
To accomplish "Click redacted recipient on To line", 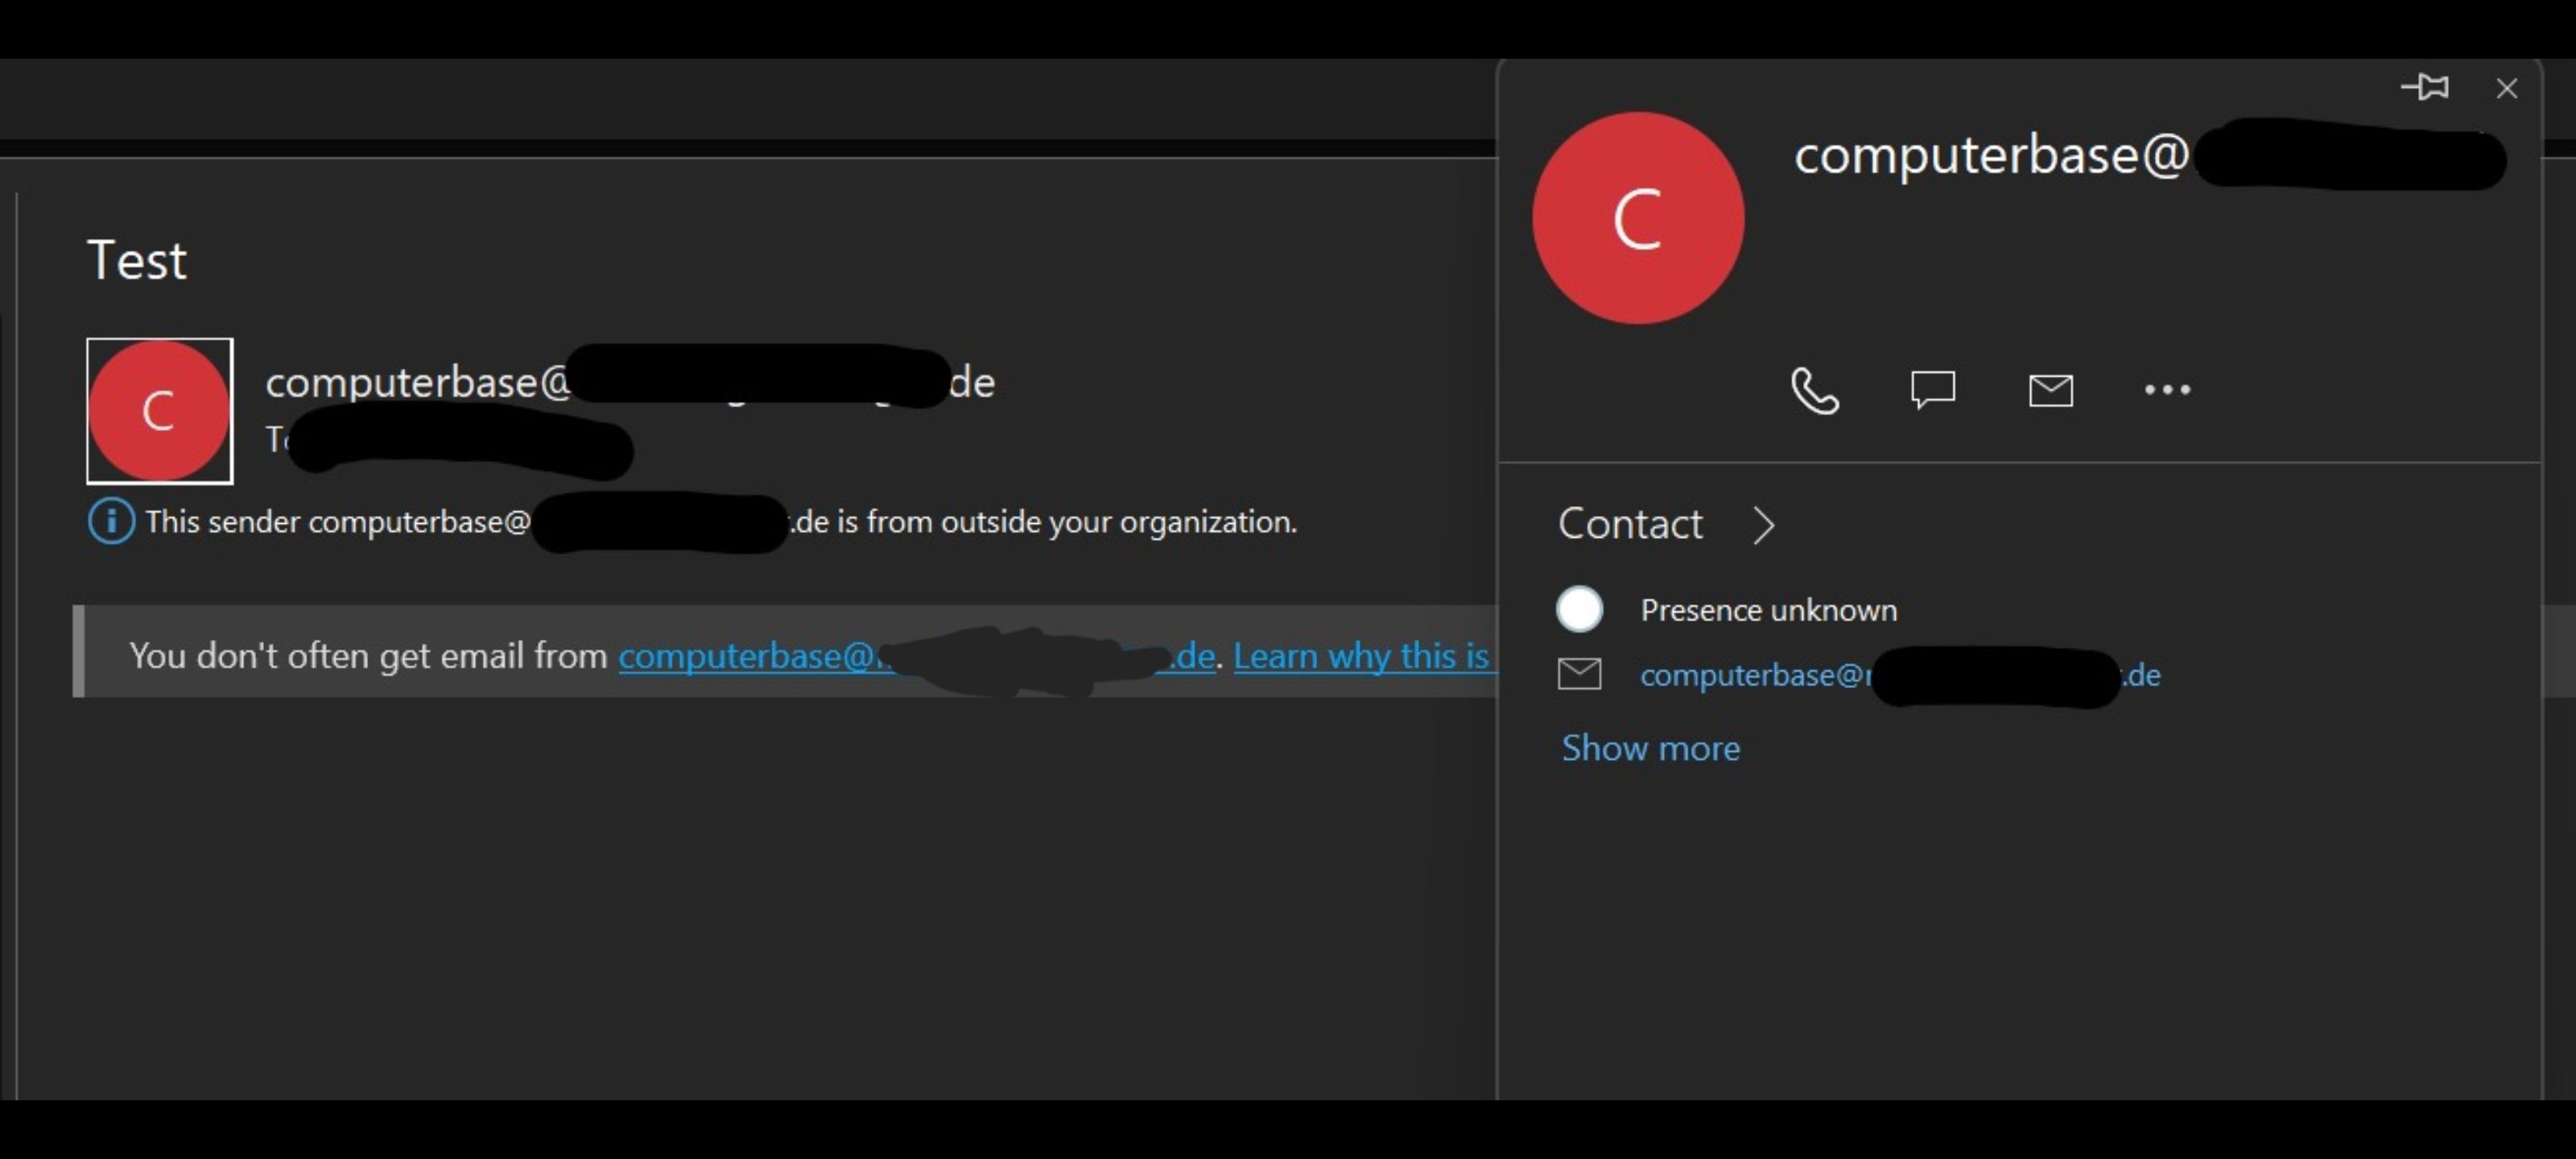I will coord(460,442).
